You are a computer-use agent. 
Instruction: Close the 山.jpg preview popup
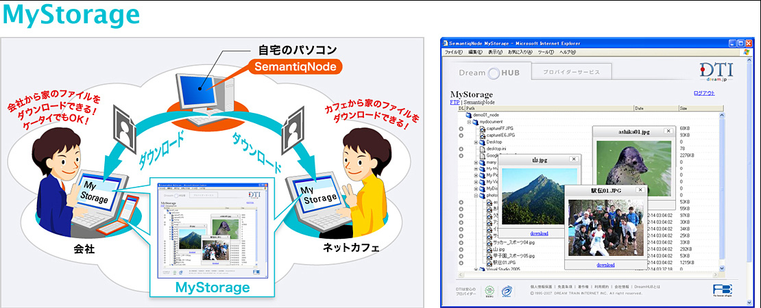(574, 159)
